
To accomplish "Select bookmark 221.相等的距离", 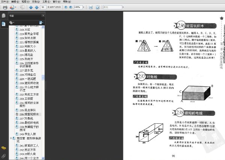I will pyautogui.click(x=29, y=42).
